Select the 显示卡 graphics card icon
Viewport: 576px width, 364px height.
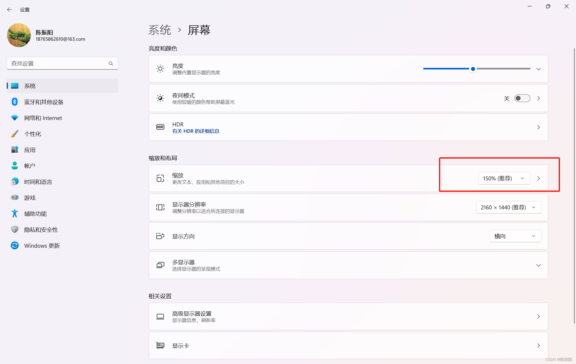pos(160,345)
